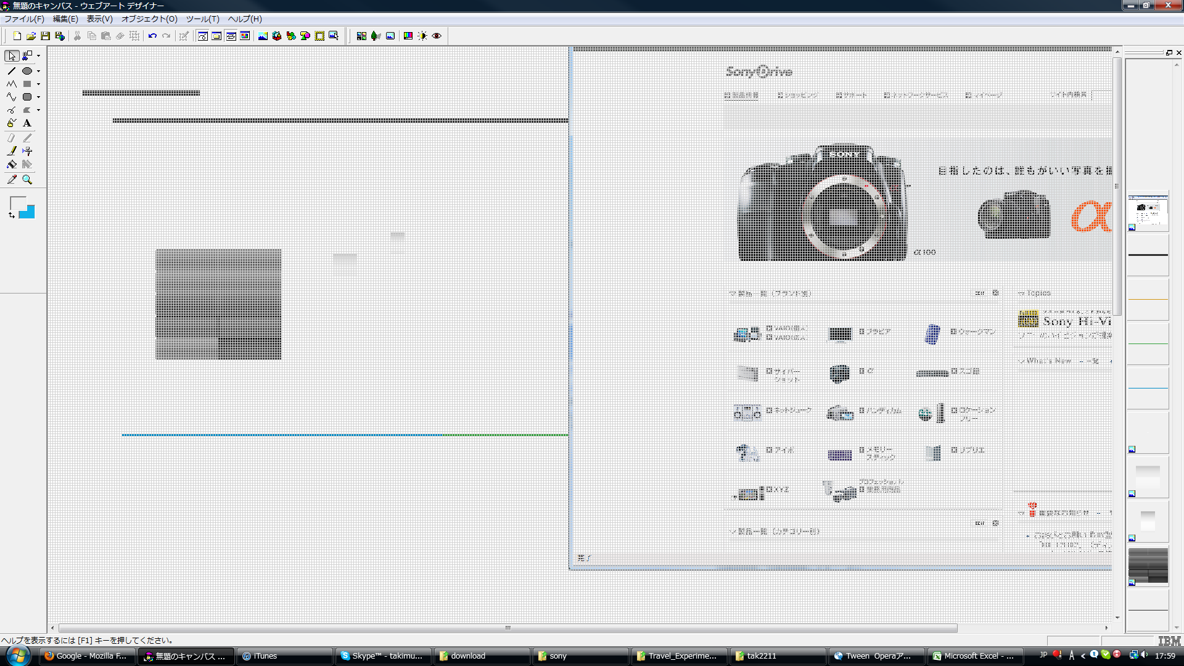
Task: Select the ellipse shape tool
Action: point(27,71)
